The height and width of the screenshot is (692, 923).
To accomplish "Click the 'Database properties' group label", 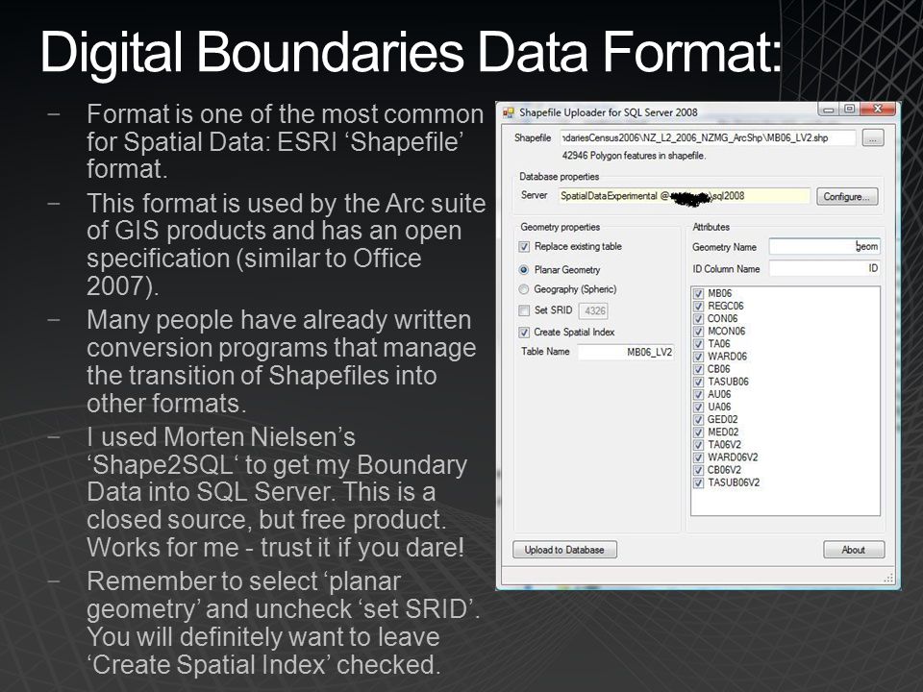I will [x=559, y=177].
